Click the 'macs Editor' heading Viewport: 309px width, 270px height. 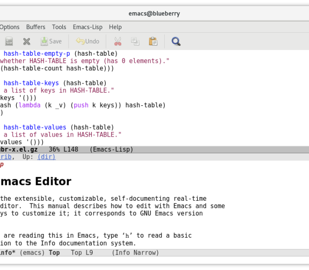coord(36,182)
